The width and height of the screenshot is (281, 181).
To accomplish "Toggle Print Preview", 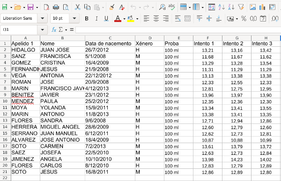I will 66,7.
